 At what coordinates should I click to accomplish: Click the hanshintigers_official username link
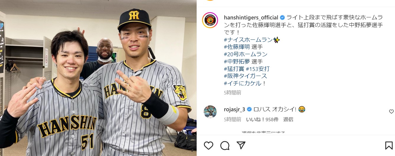point(251,17)
